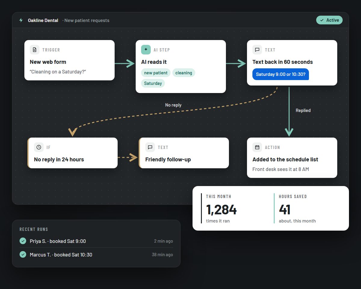361x289 pixels.
Task: Click the check icon next to Priya S.
Action: 23,241
